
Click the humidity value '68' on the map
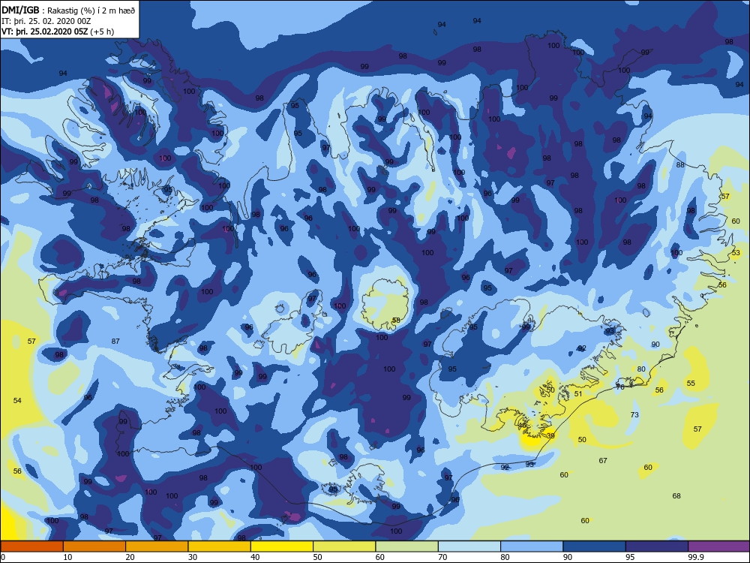[676, 496]
